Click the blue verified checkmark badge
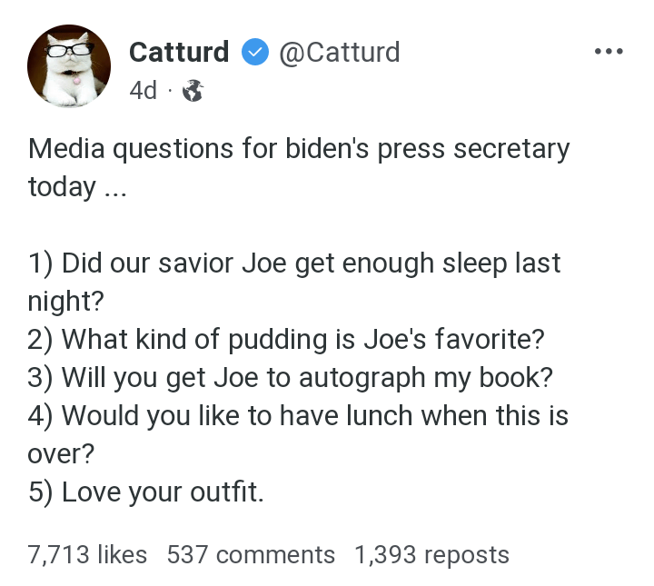This screenshot has width=654, height=586. (x=254, y=53)
